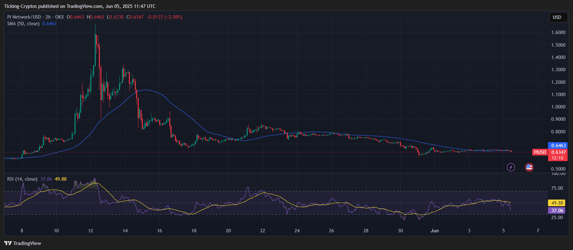Select the RSI (14, close) legend

[22, 179]
